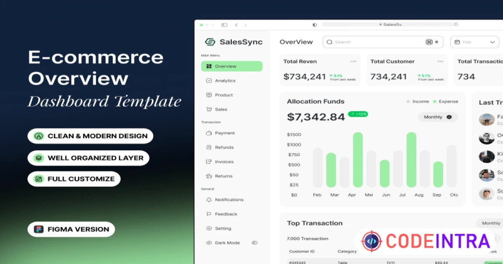The image size is (503, 264).
Task: Click the green Mar bar in chart
Action: [331, 170]
